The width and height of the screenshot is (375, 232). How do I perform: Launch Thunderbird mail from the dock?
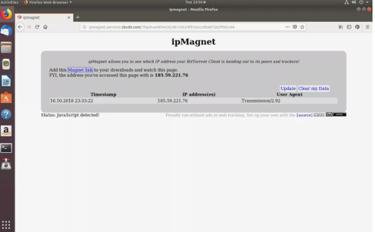(x=6, y=31)
